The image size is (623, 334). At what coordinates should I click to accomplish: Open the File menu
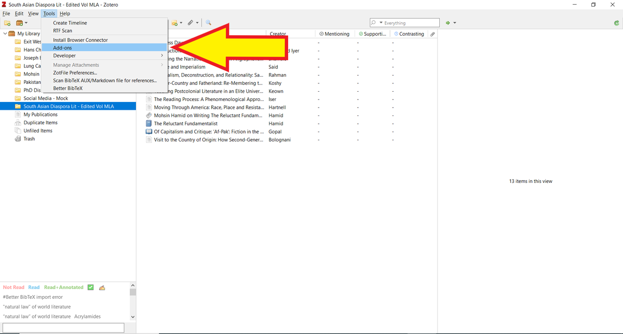[x=7, y=13]
